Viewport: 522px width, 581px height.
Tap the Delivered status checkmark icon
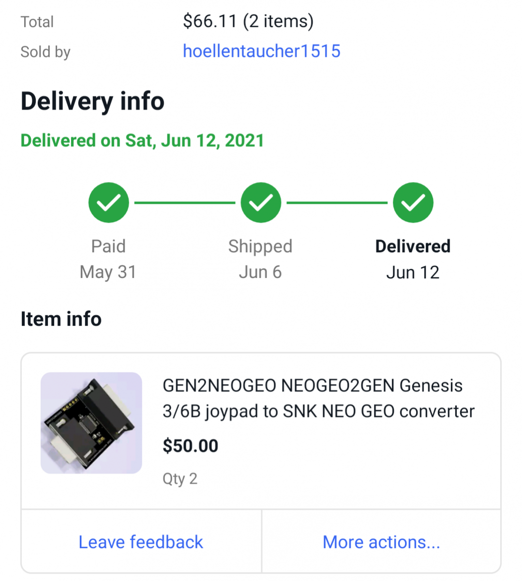[413, 202]
